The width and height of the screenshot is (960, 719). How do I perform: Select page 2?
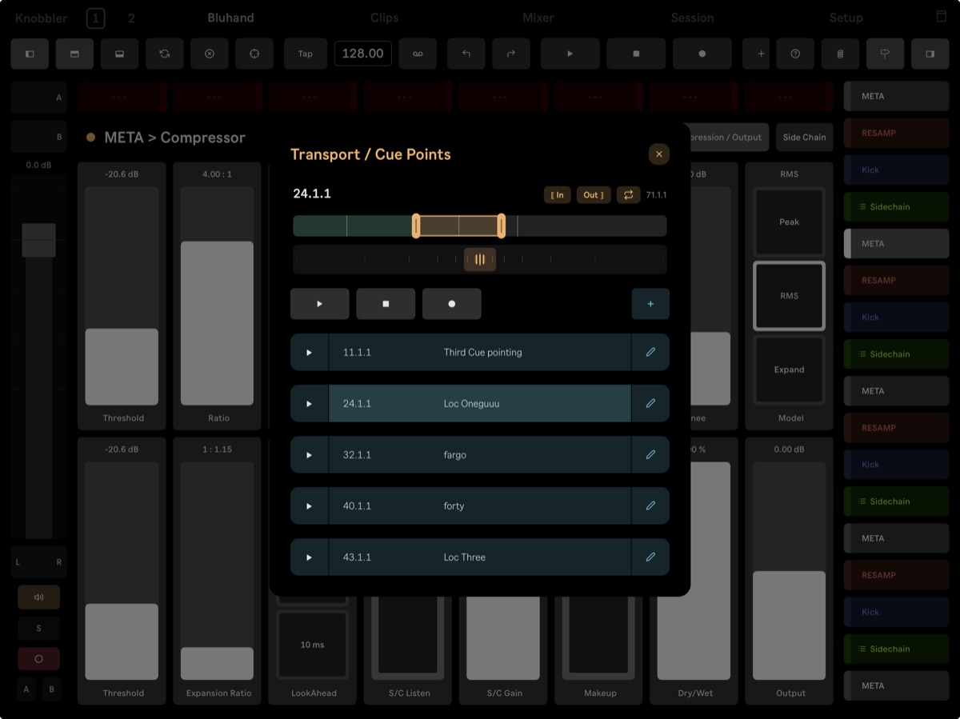[131, 18]
